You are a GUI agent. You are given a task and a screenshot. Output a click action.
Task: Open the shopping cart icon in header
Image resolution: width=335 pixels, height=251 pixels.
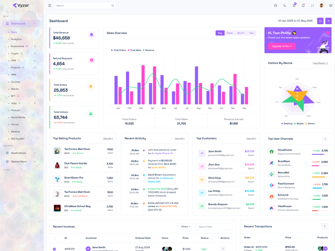(x=294, y=5)
